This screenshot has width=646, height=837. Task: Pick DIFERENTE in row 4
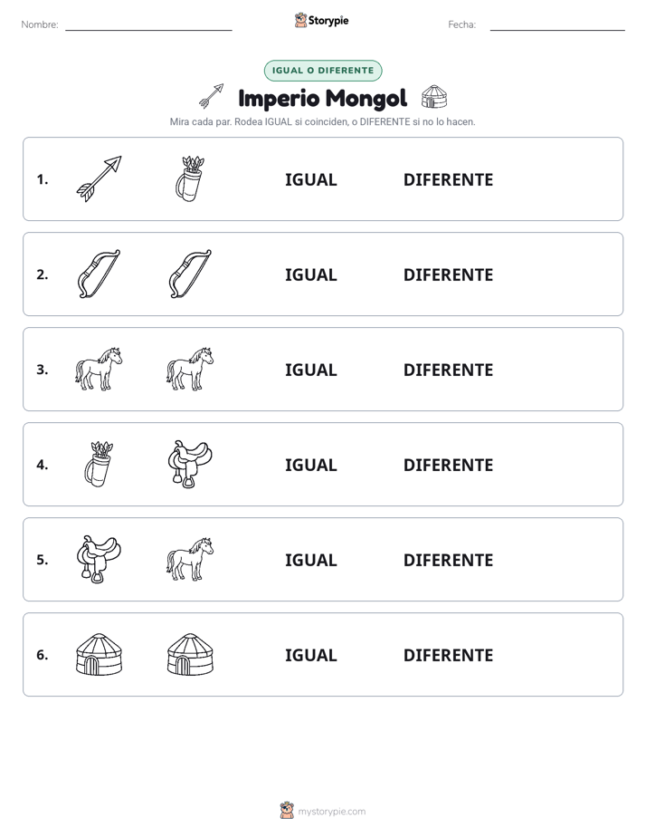448,465
